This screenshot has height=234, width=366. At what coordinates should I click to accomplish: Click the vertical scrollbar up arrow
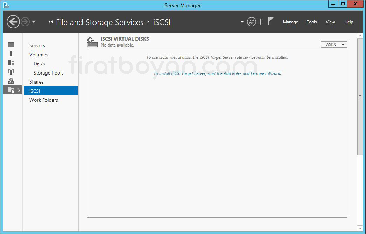point(360,36)
